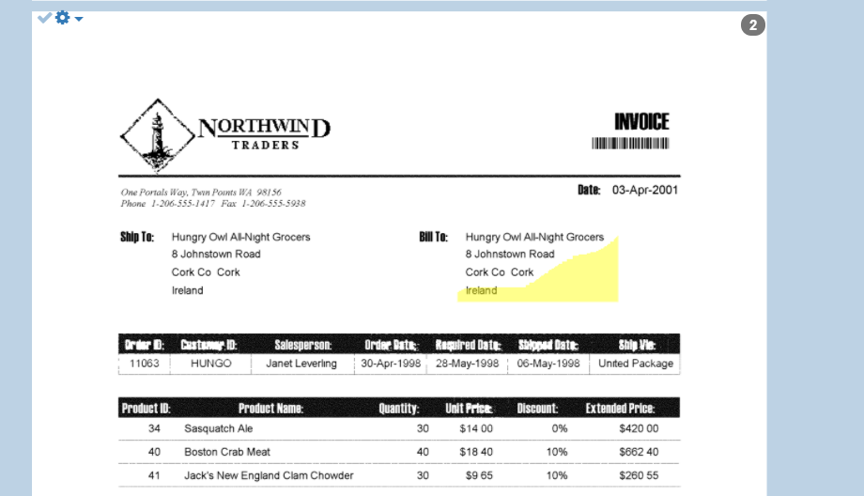
Task: Click unit price $18 40
Action: [x=476, y=452]
